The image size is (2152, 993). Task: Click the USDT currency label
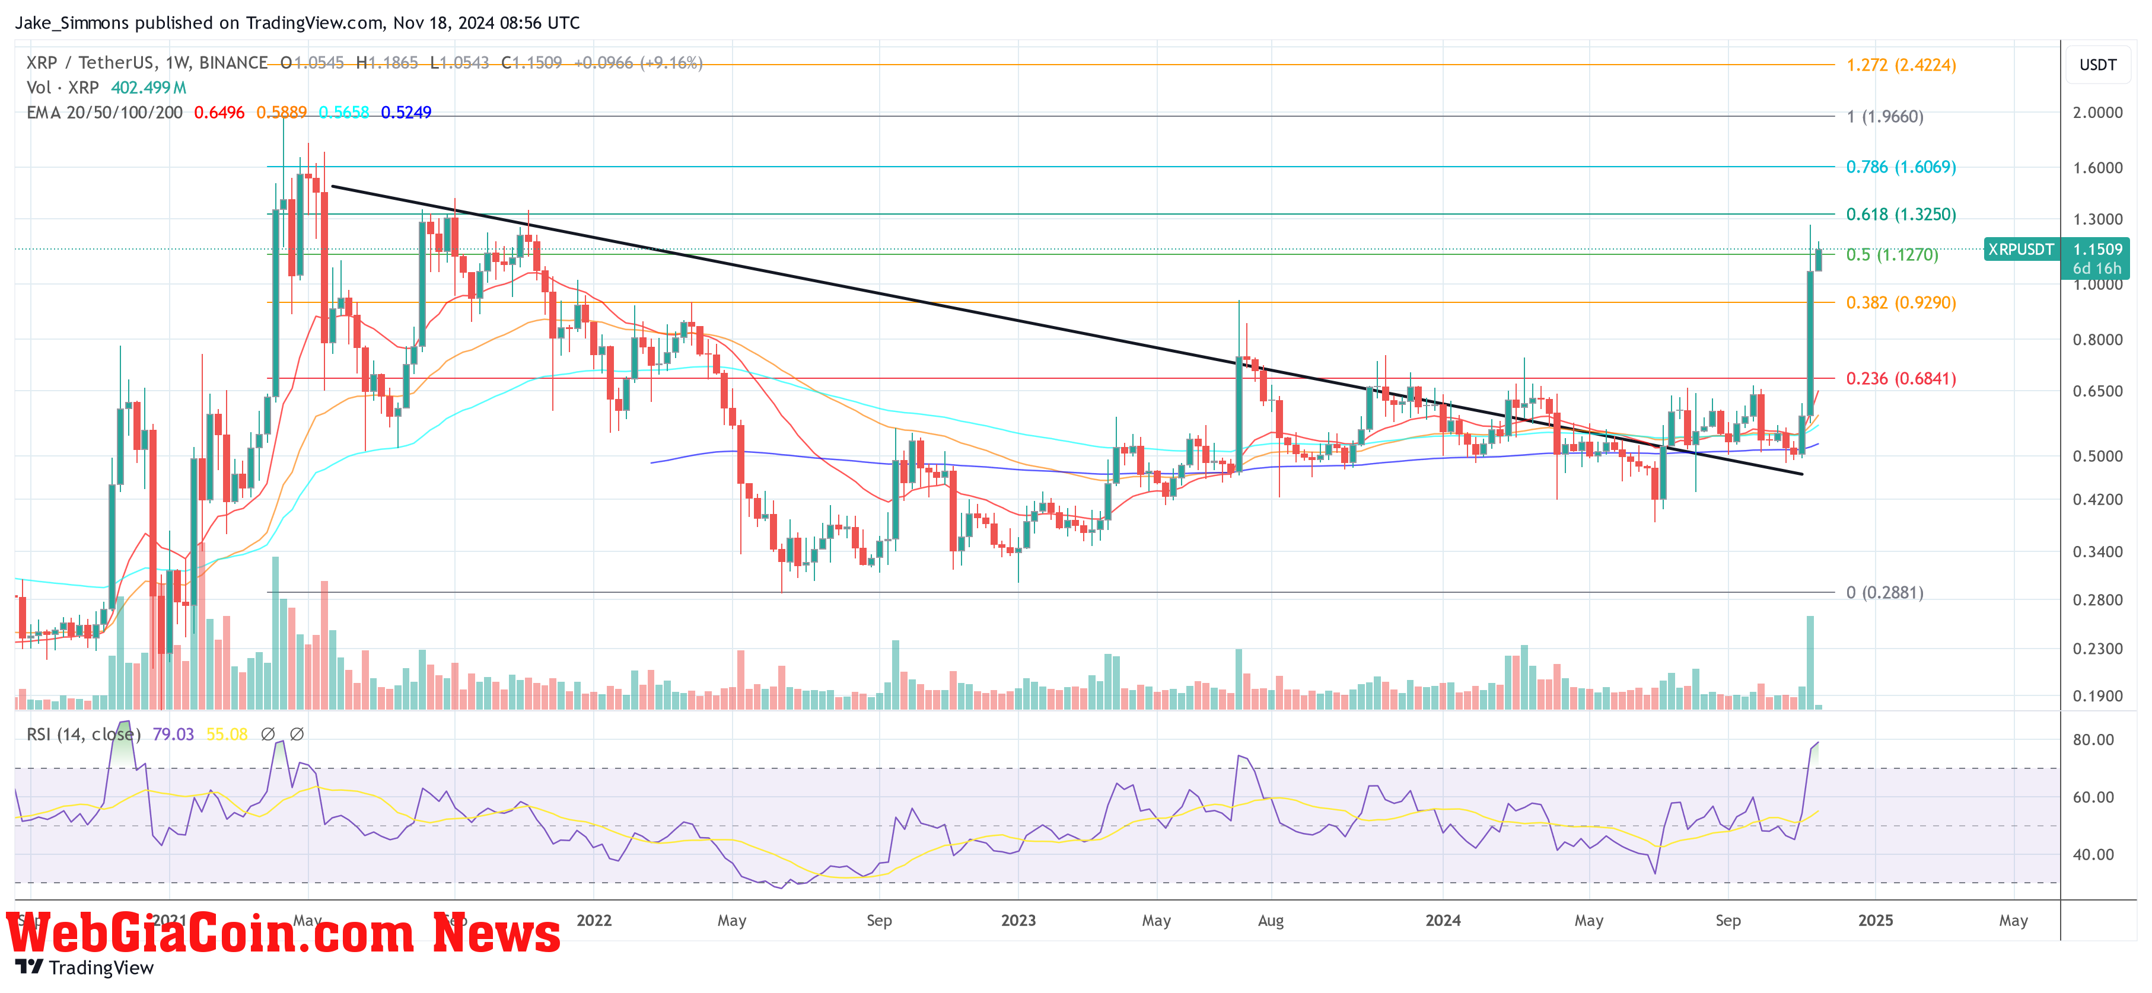click(x=2097, y=65)
